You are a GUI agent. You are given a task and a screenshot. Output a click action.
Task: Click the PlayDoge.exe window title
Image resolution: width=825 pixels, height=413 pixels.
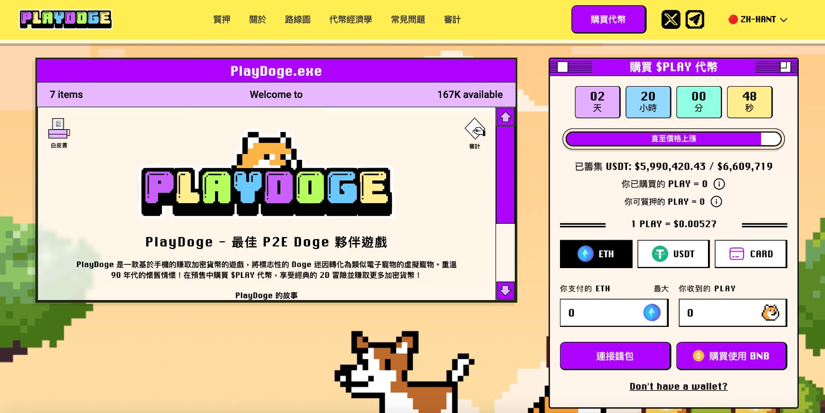point(276,71)
